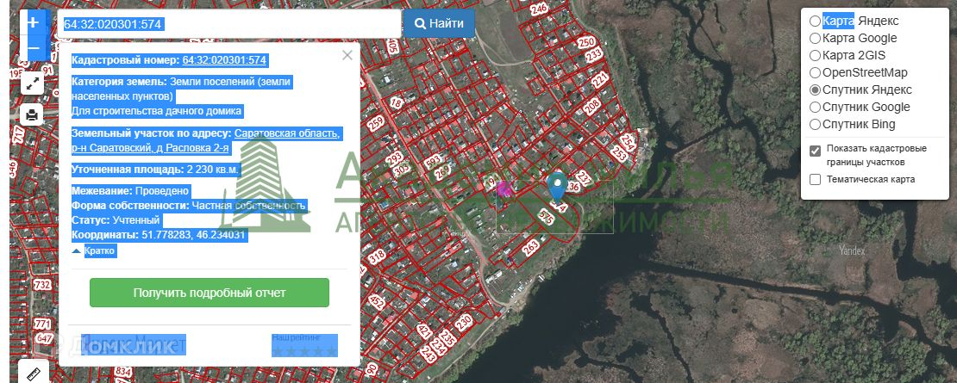Viewport: 957px width, 383px height.
Task: Click Получить подробный отчет button
Action: [210, 293]
